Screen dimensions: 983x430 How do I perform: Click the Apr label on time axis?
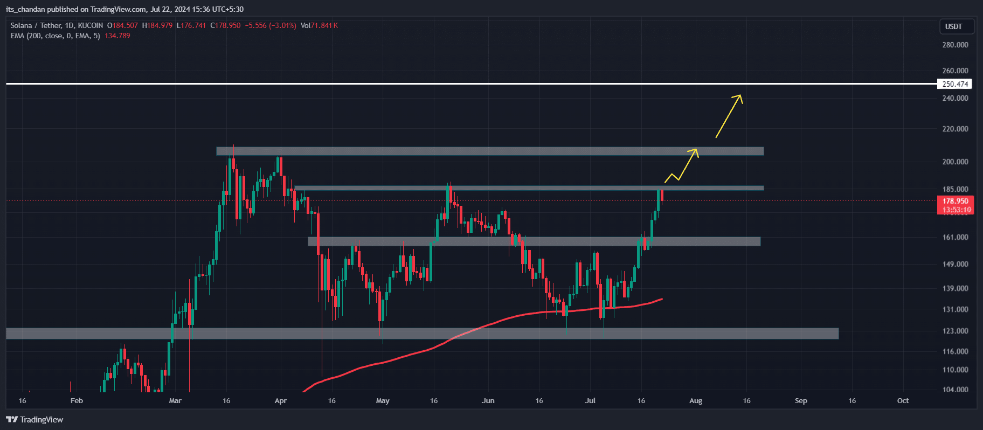(280, 400)
